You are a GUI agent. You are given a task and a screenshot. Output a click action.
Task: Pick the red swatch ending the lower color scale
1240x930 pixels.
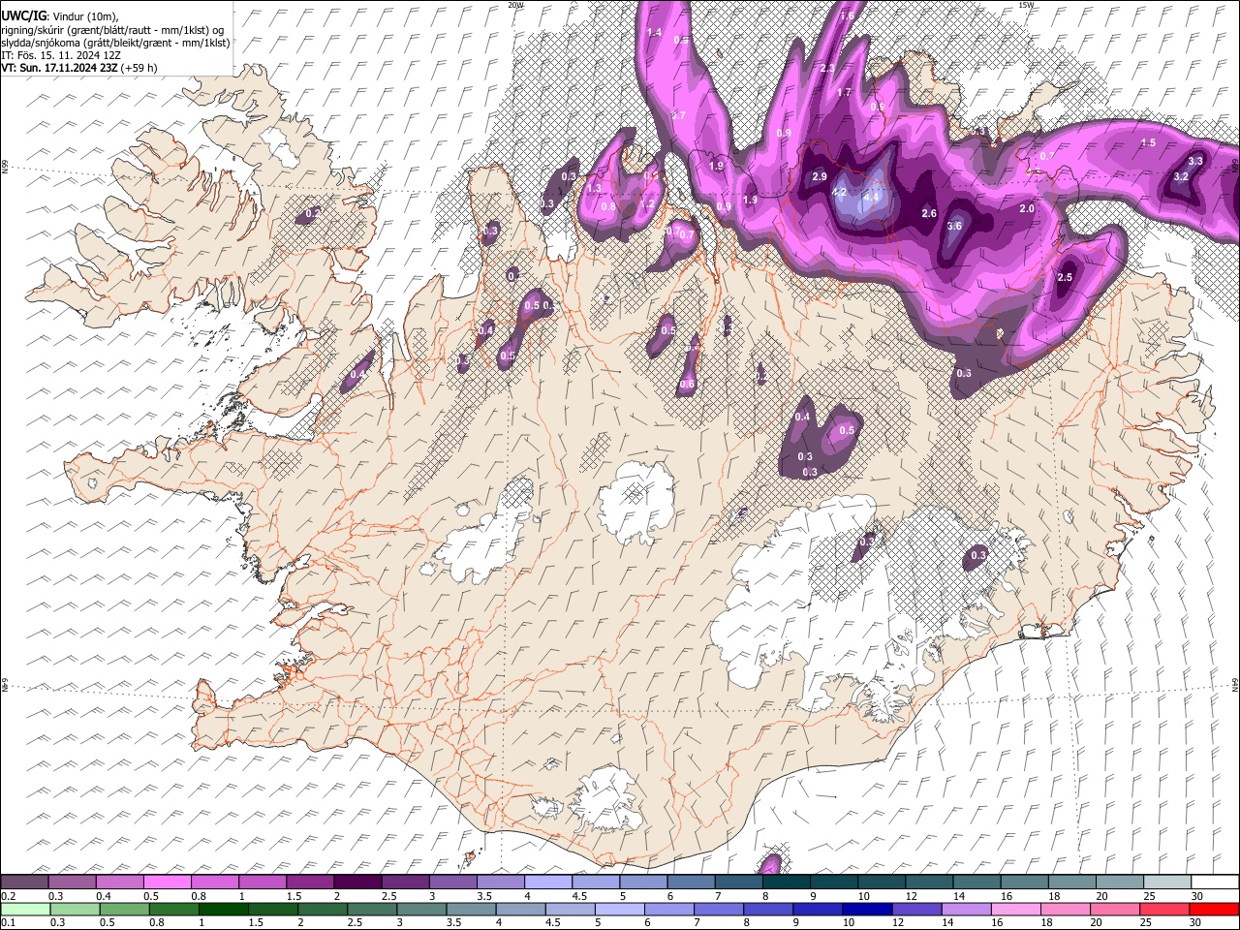tap(1214, 909)
